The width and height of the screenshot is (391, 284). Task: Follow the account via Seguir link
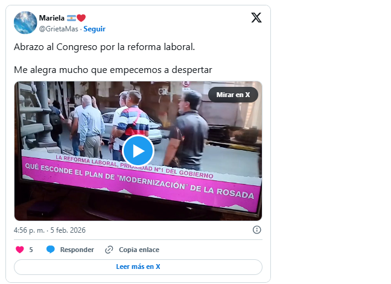[94, 29]
